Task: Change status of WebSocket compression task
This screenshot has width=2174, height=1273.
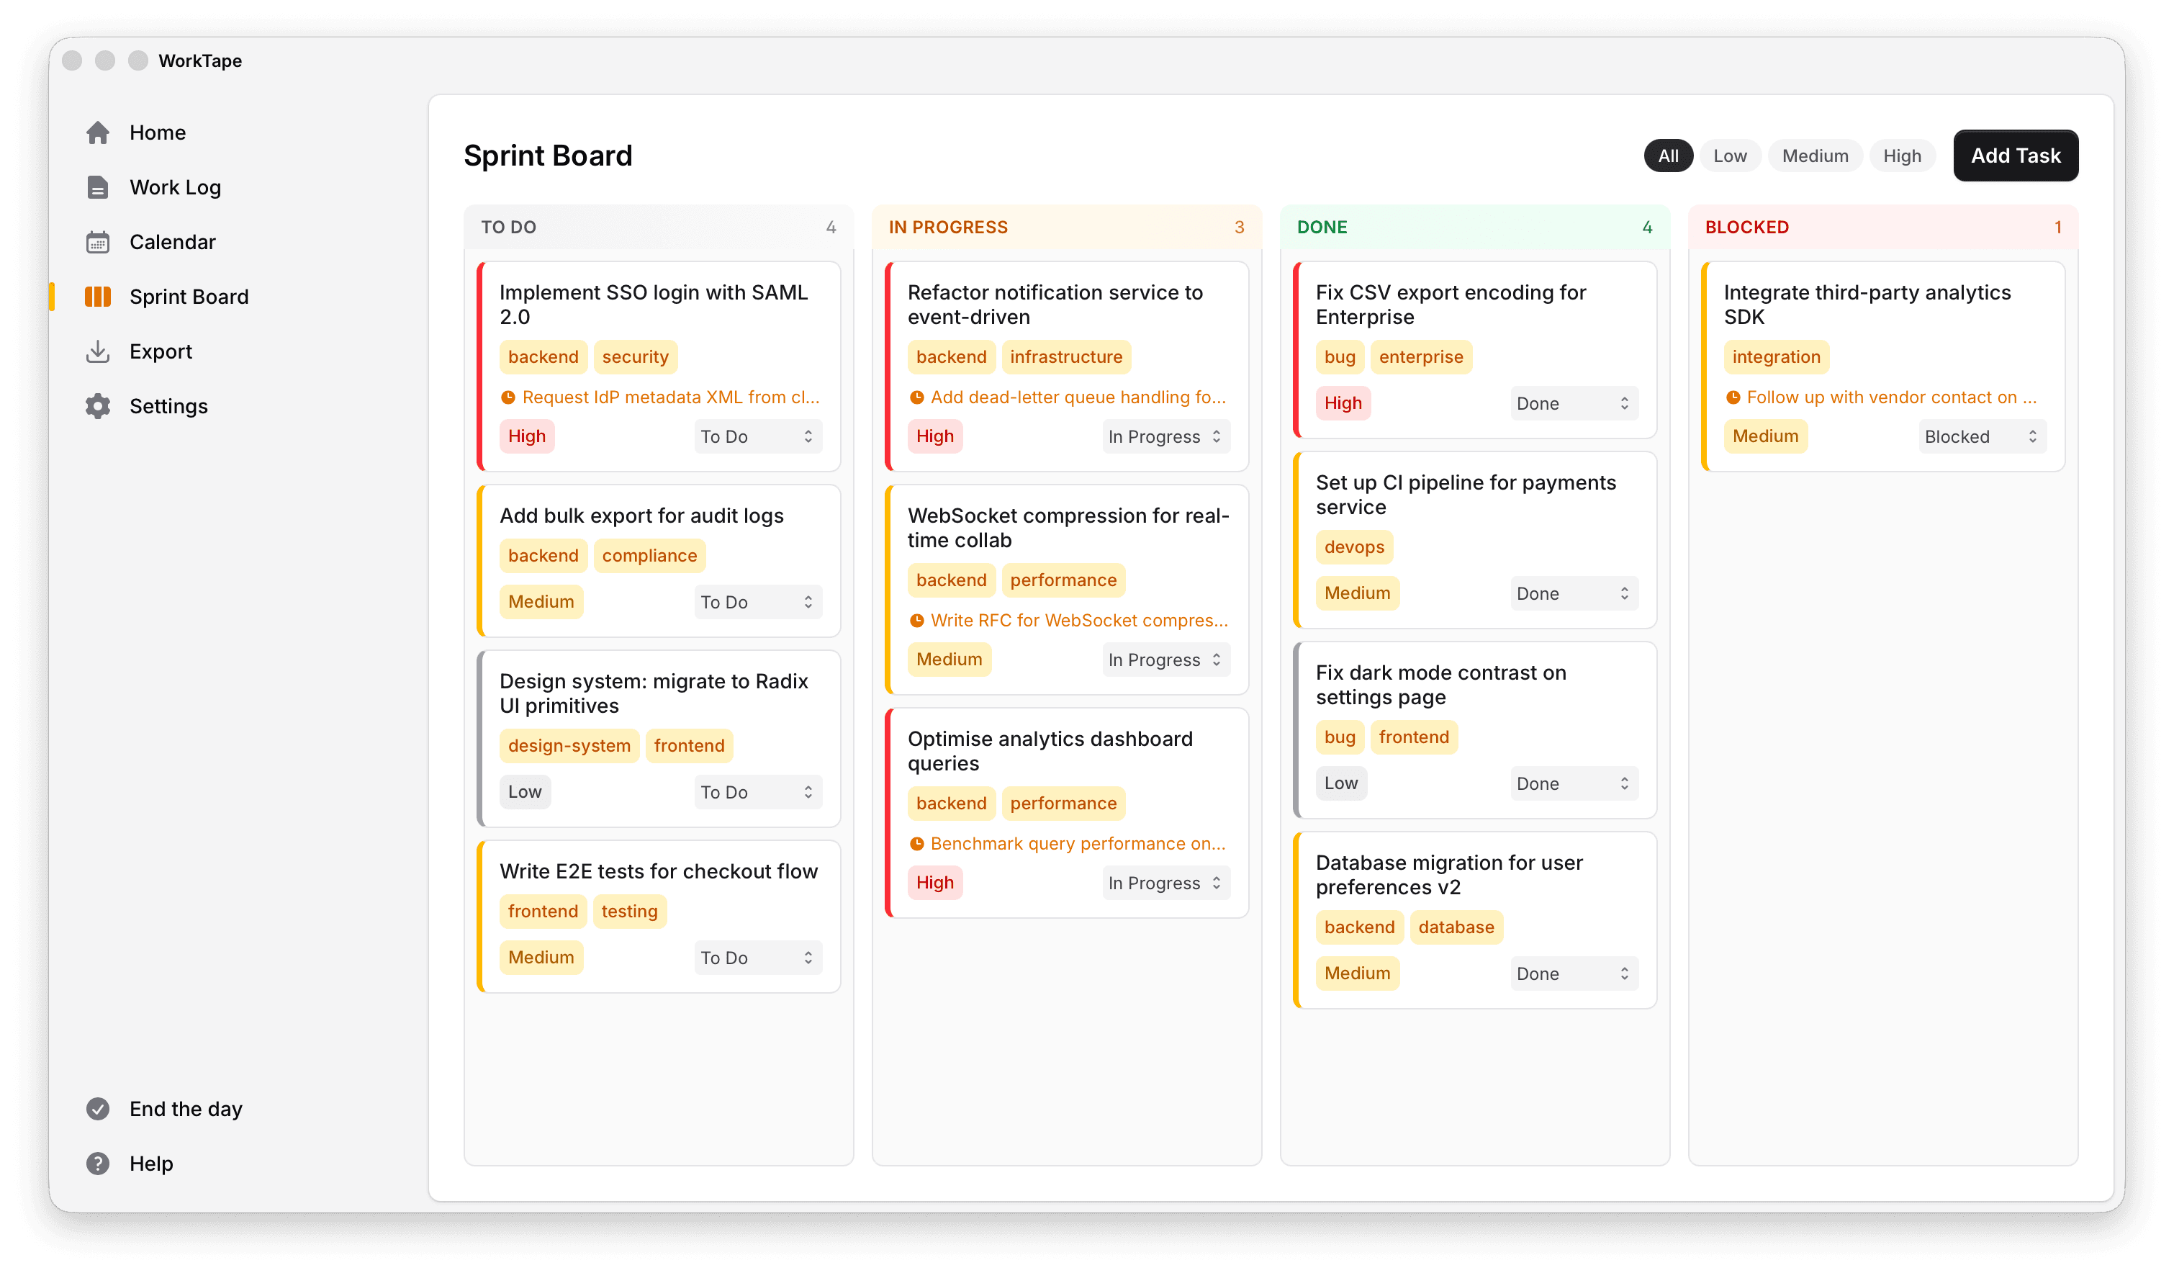Action: pyautogui.click(x=1165, y=659)
